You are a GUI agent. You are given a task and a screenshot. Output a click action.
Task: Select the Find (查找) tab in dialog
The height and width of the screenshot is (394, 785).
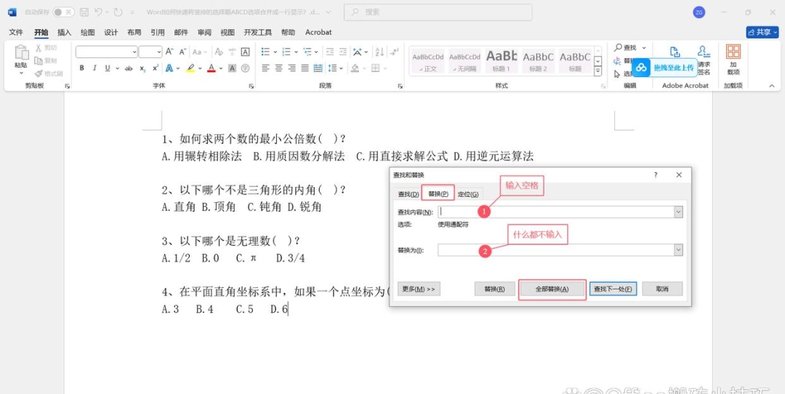[408, 194]
